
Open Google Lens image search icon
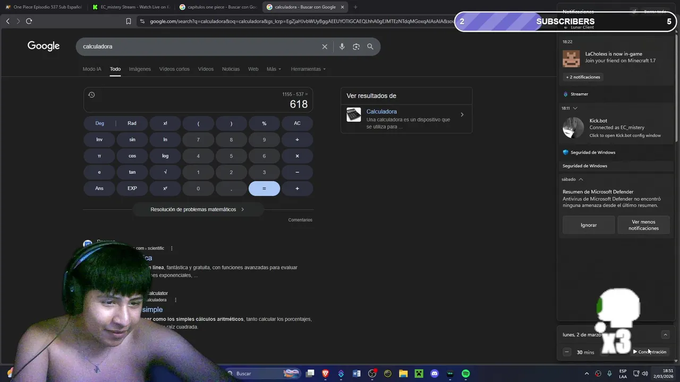coord(356,47)
